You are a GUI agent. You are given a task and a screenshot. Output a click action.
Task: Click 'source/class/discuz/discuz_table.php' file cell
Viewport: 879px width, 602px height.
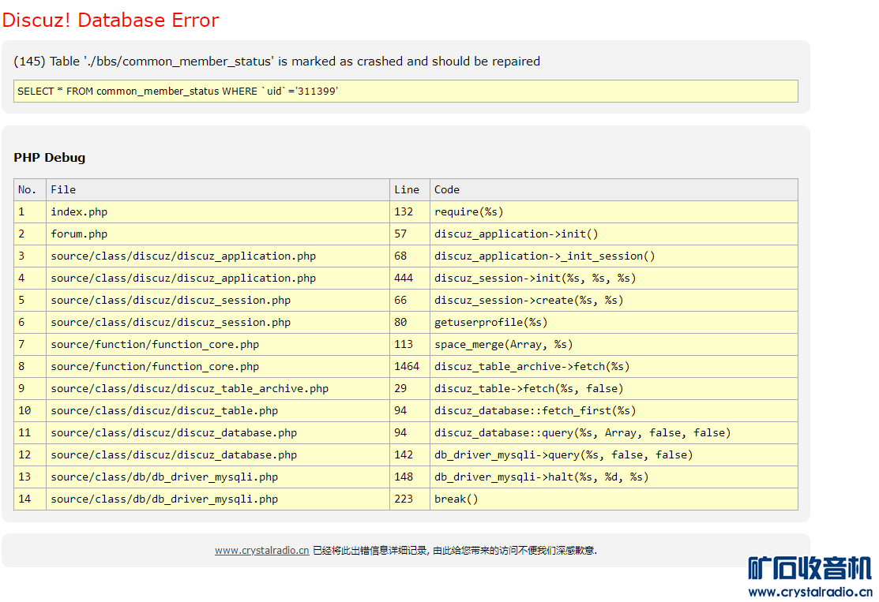pos(218,410)
